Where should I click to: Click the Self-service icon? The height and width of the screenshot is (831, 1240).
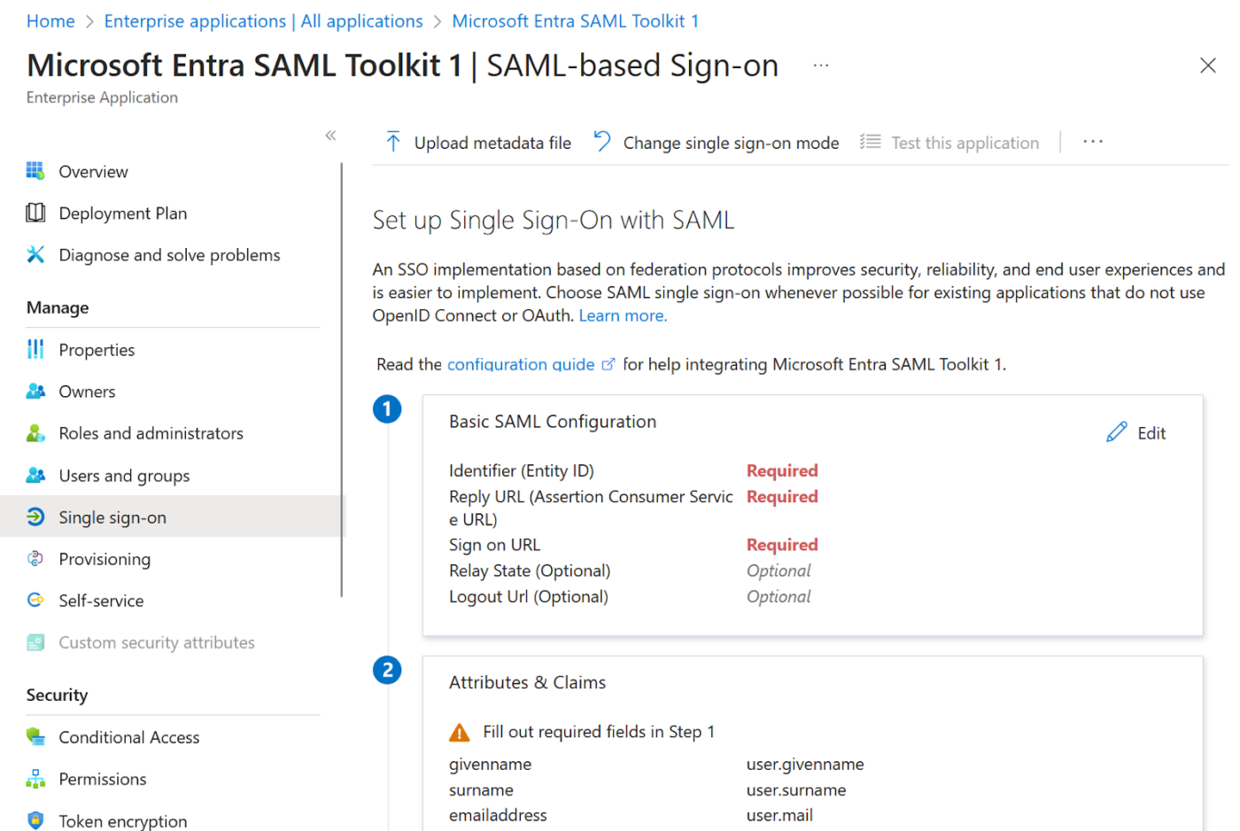pos(35,600)
